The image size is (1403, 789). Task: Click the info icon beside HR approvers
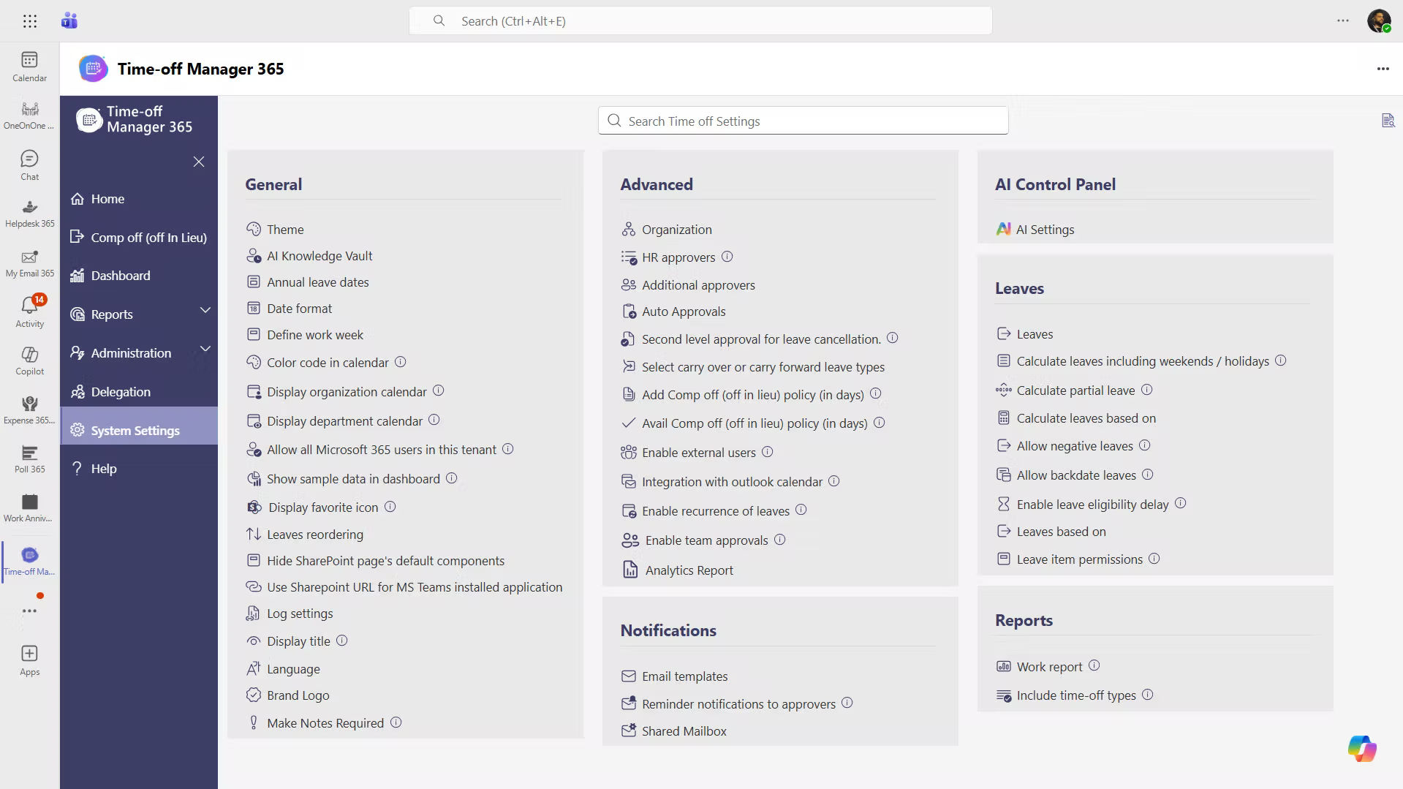(727, 257)
